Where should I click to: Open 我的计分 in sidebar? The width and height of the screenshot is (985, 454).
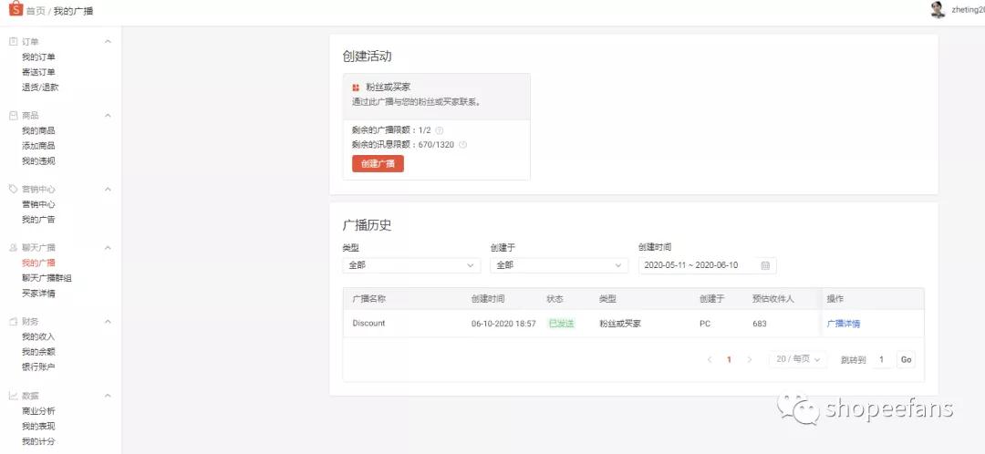click(38, 441)
